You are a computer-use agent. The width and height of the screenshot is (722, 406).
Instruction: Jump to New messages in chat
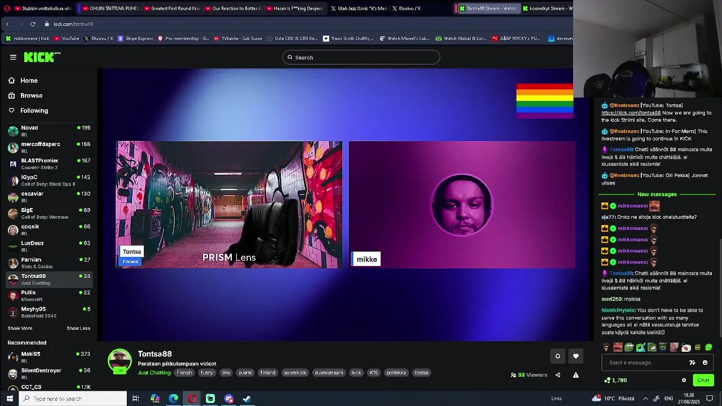tap(657, 195)
